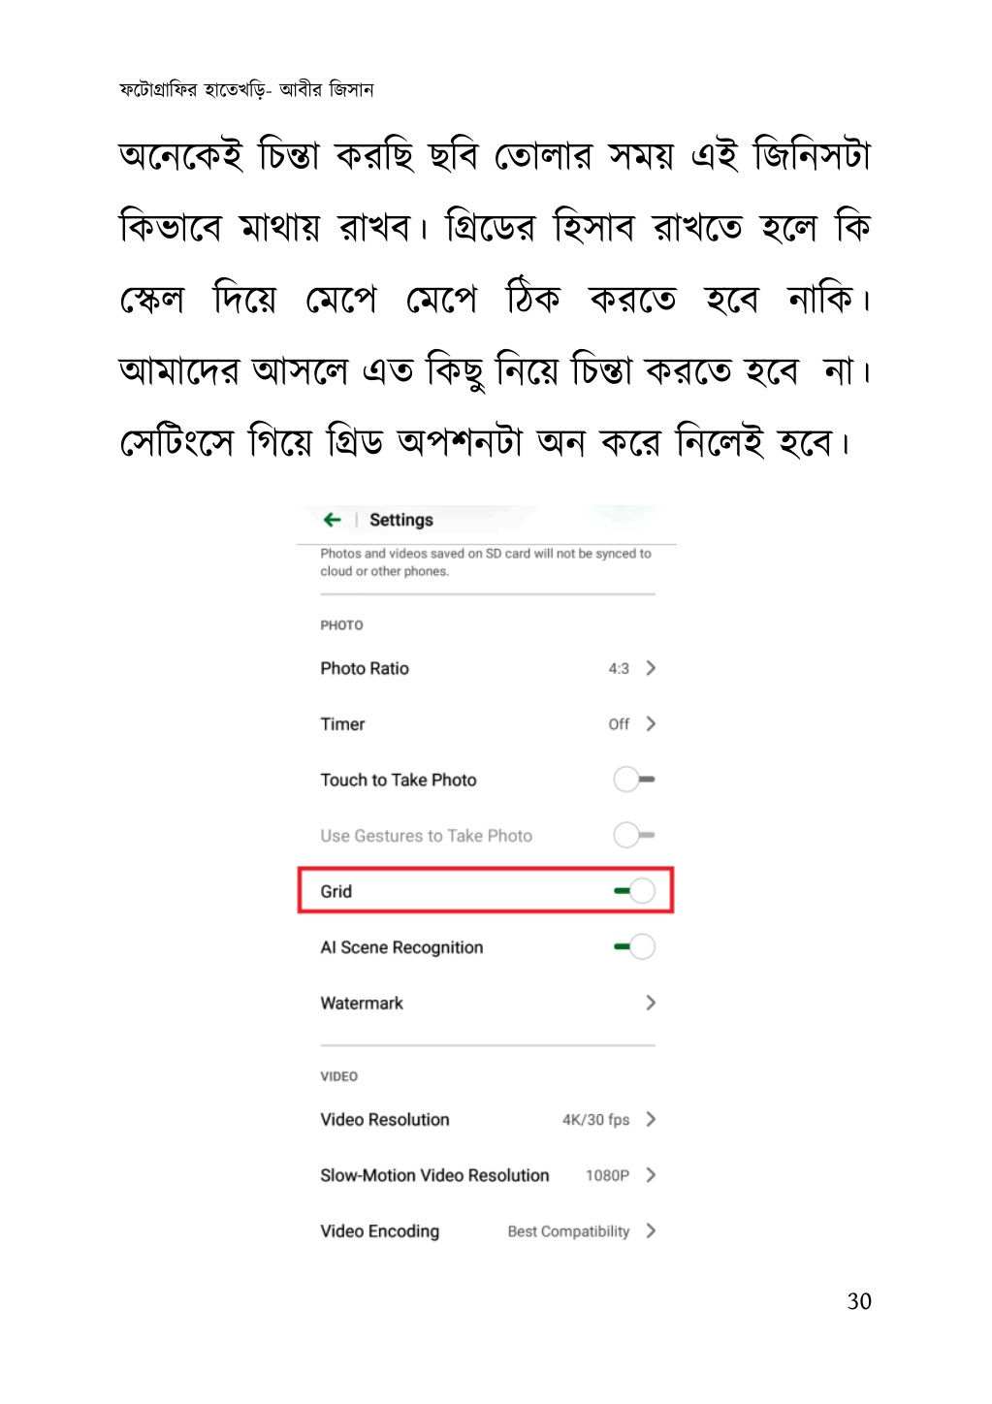Click the Settings title text
This screenshot has width=992, height=1404.
coord(401,521)
